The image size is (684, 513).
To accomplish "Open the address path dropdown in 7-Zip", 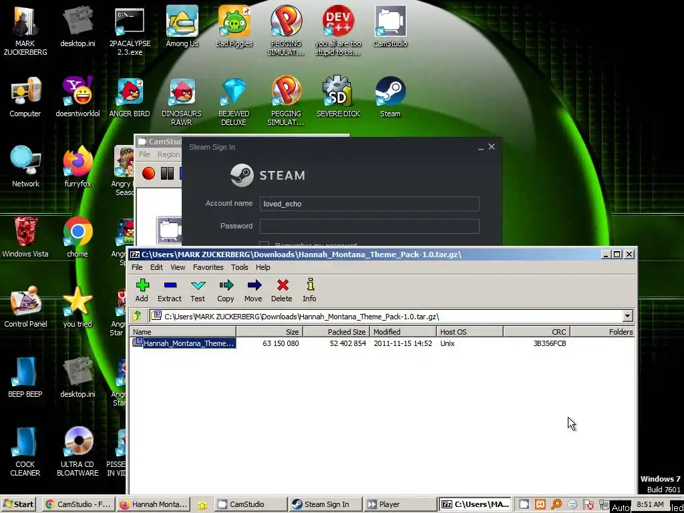I will tap(627, 316).
